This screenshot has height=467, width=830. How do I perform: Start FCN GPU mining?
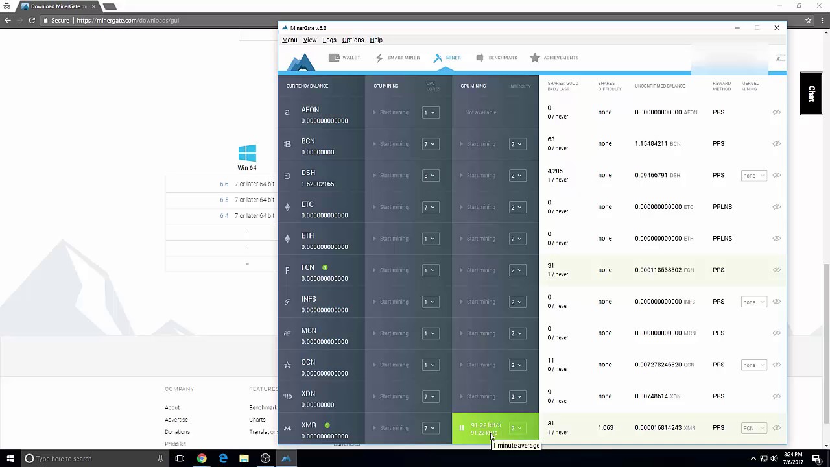[477, 270]
